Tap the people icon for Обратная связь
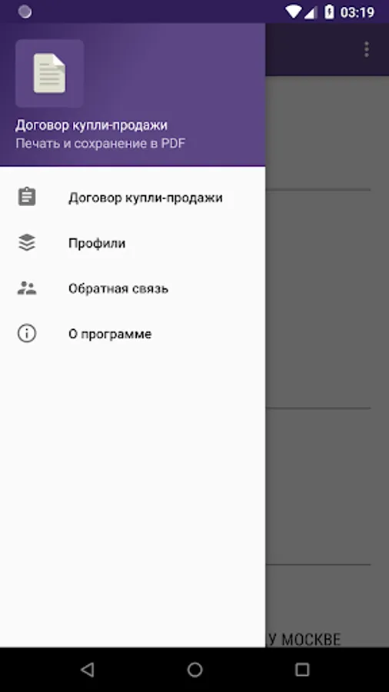 coord(27,288)
